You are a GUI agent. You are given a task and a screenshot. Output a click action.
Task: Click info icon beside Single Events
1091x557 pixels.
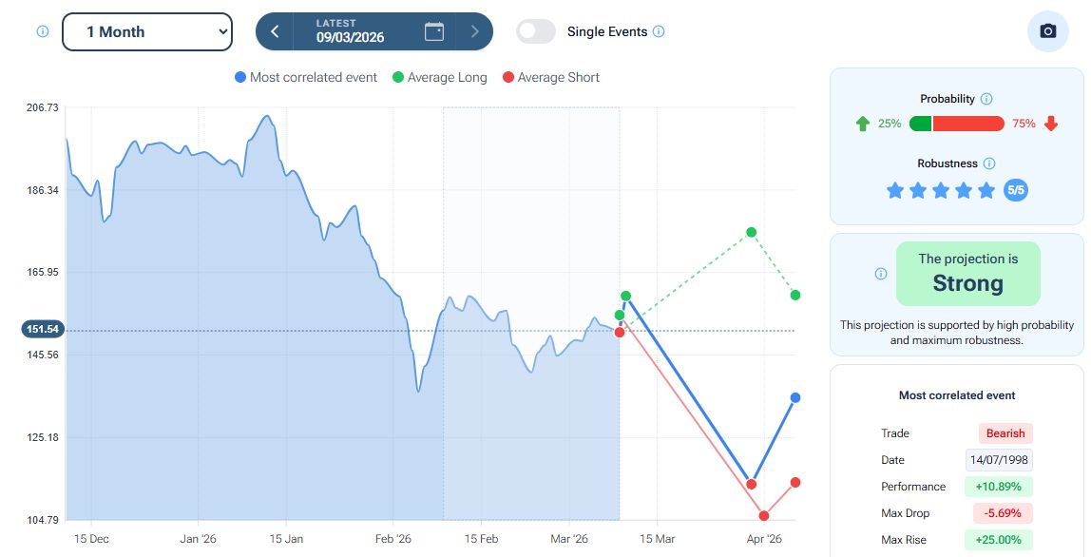click(x=660, y=31)
